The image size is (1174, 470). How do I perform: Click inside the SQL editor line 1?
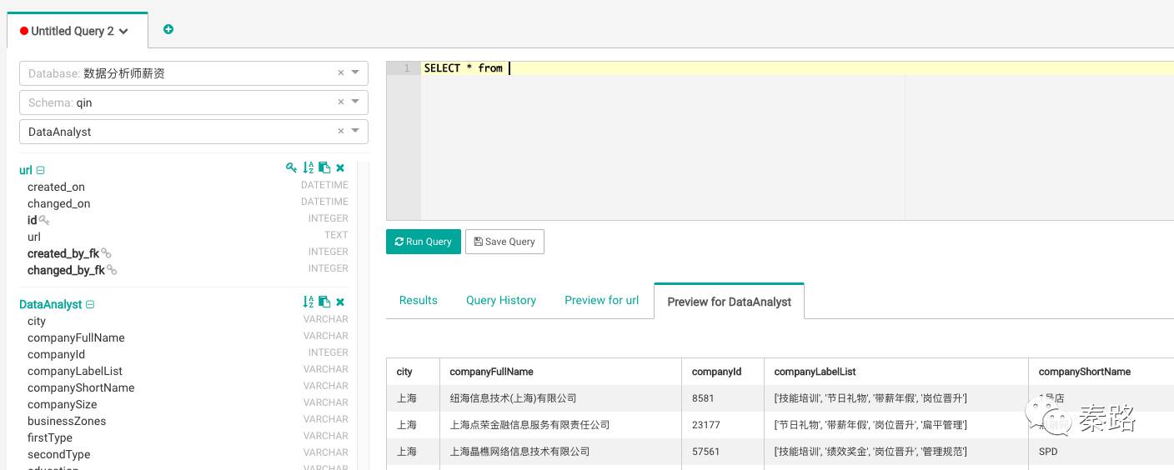tap(796, 68)
